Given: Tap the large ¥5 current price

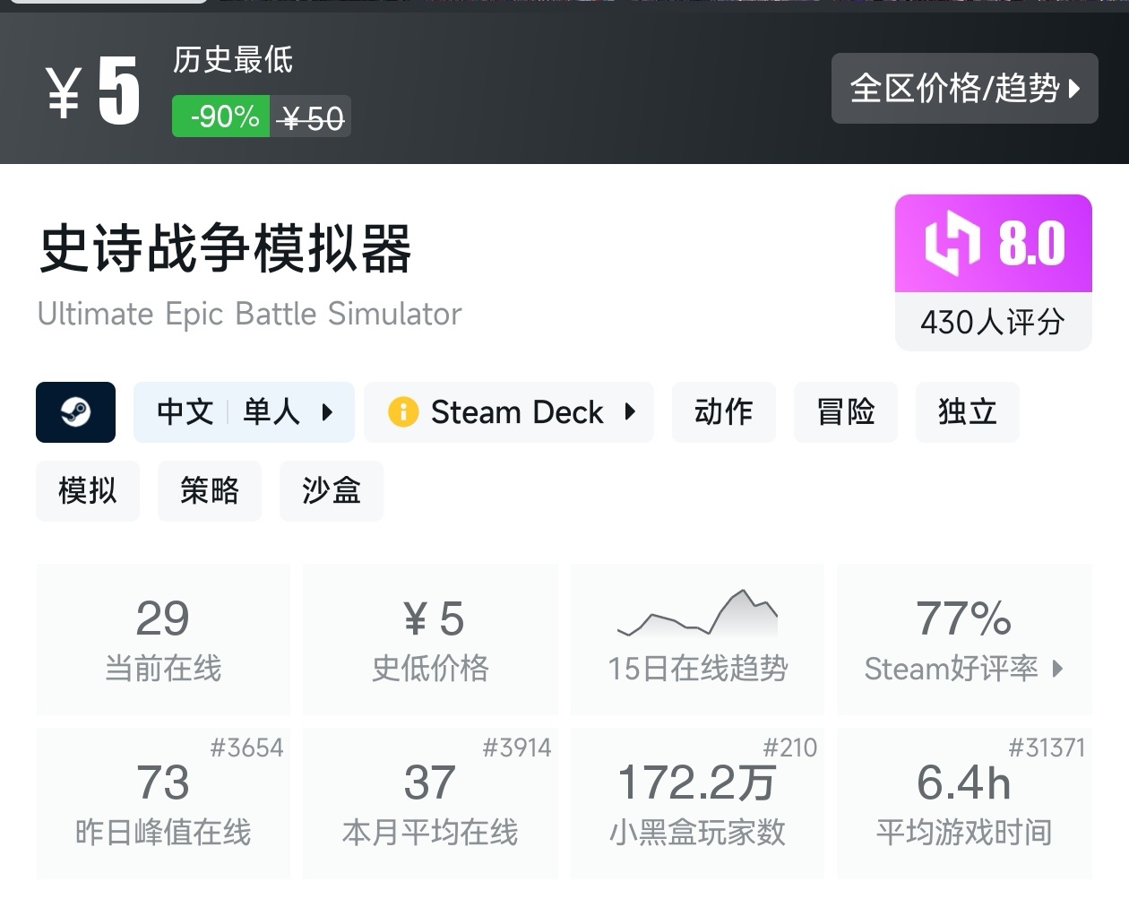Looking at the screenshot, I should tap(93, 90).
